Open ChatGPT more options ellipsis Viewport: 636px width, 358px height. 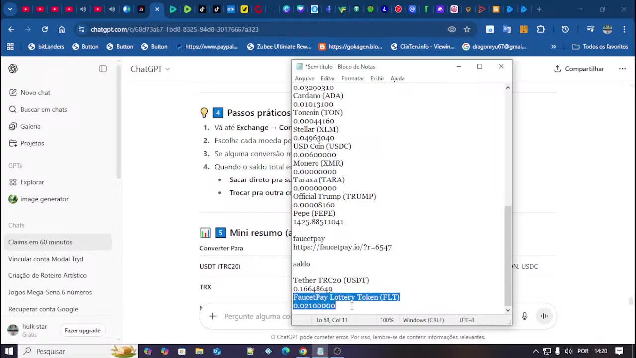pos(622,69)
